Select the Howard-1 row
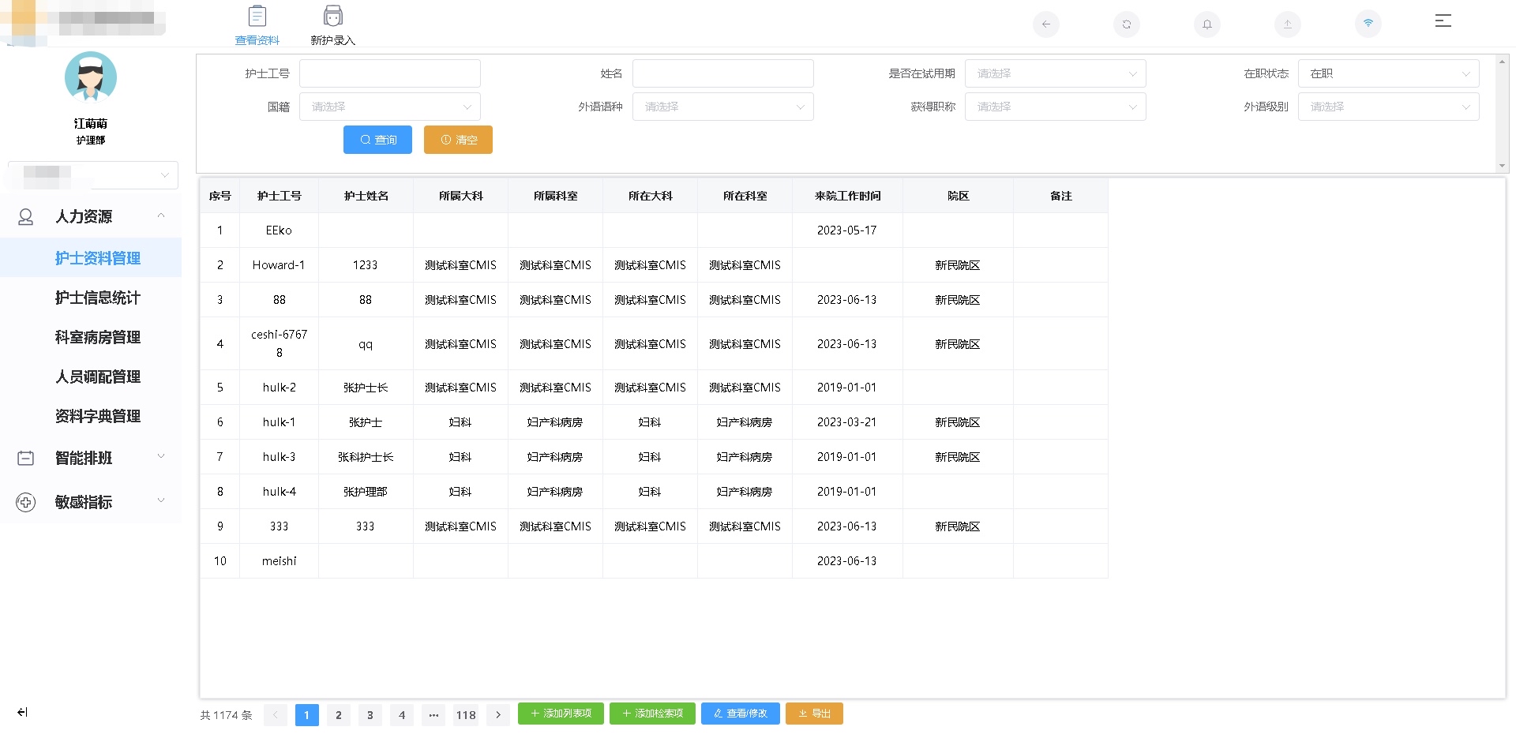The image size is (1516, 738). (x=654, y=265)
